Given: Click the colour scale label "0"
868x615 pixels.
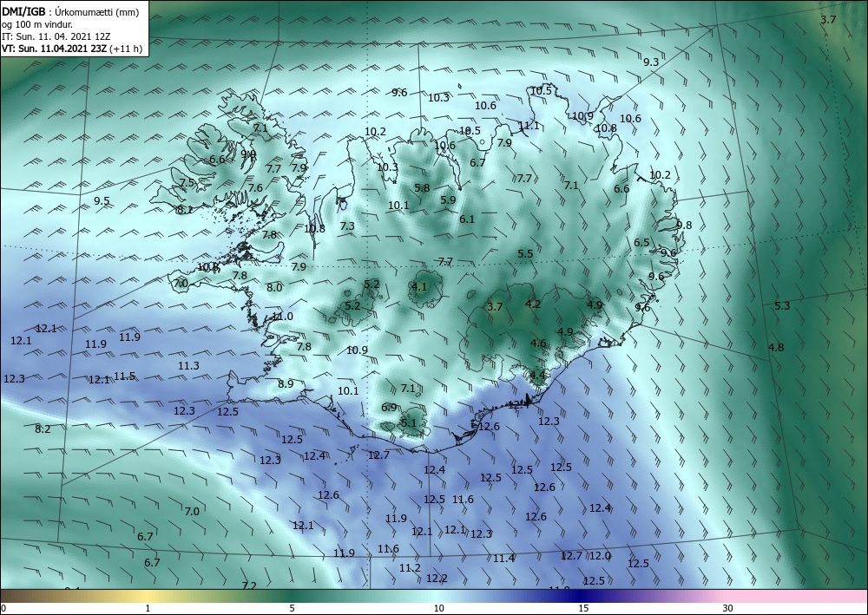Looking at the screenshot, I should 3,608.
